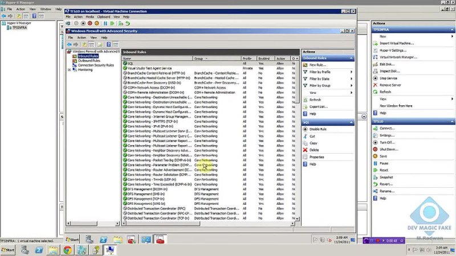
Task: Select TFSINFRA server in Hyper-V Manager tree
Action: point(19,27)
